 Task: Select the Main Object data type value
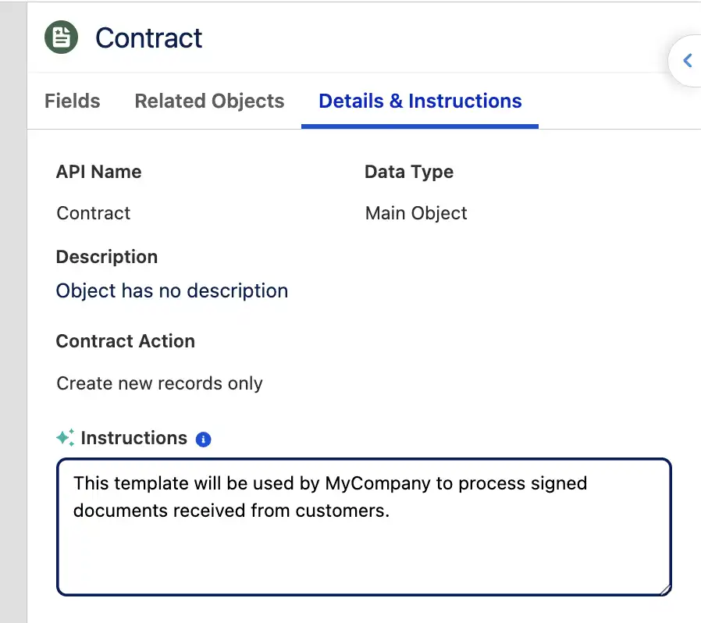[x=416, y=214]
